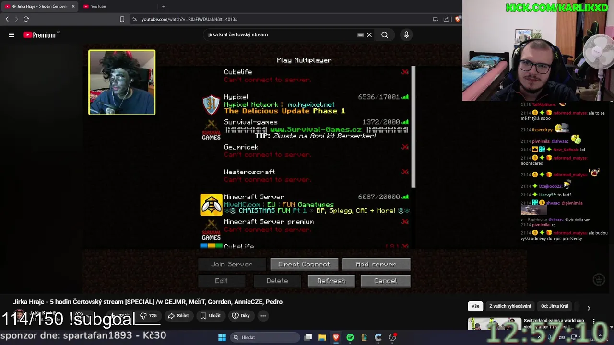Close the Jirka Hraje tab
The width and height of the screenshot is (614, 345).
coord(73,6)
